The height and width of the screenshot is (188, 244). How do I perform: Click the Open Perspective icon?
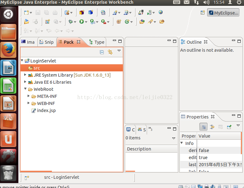coord(203,13)
